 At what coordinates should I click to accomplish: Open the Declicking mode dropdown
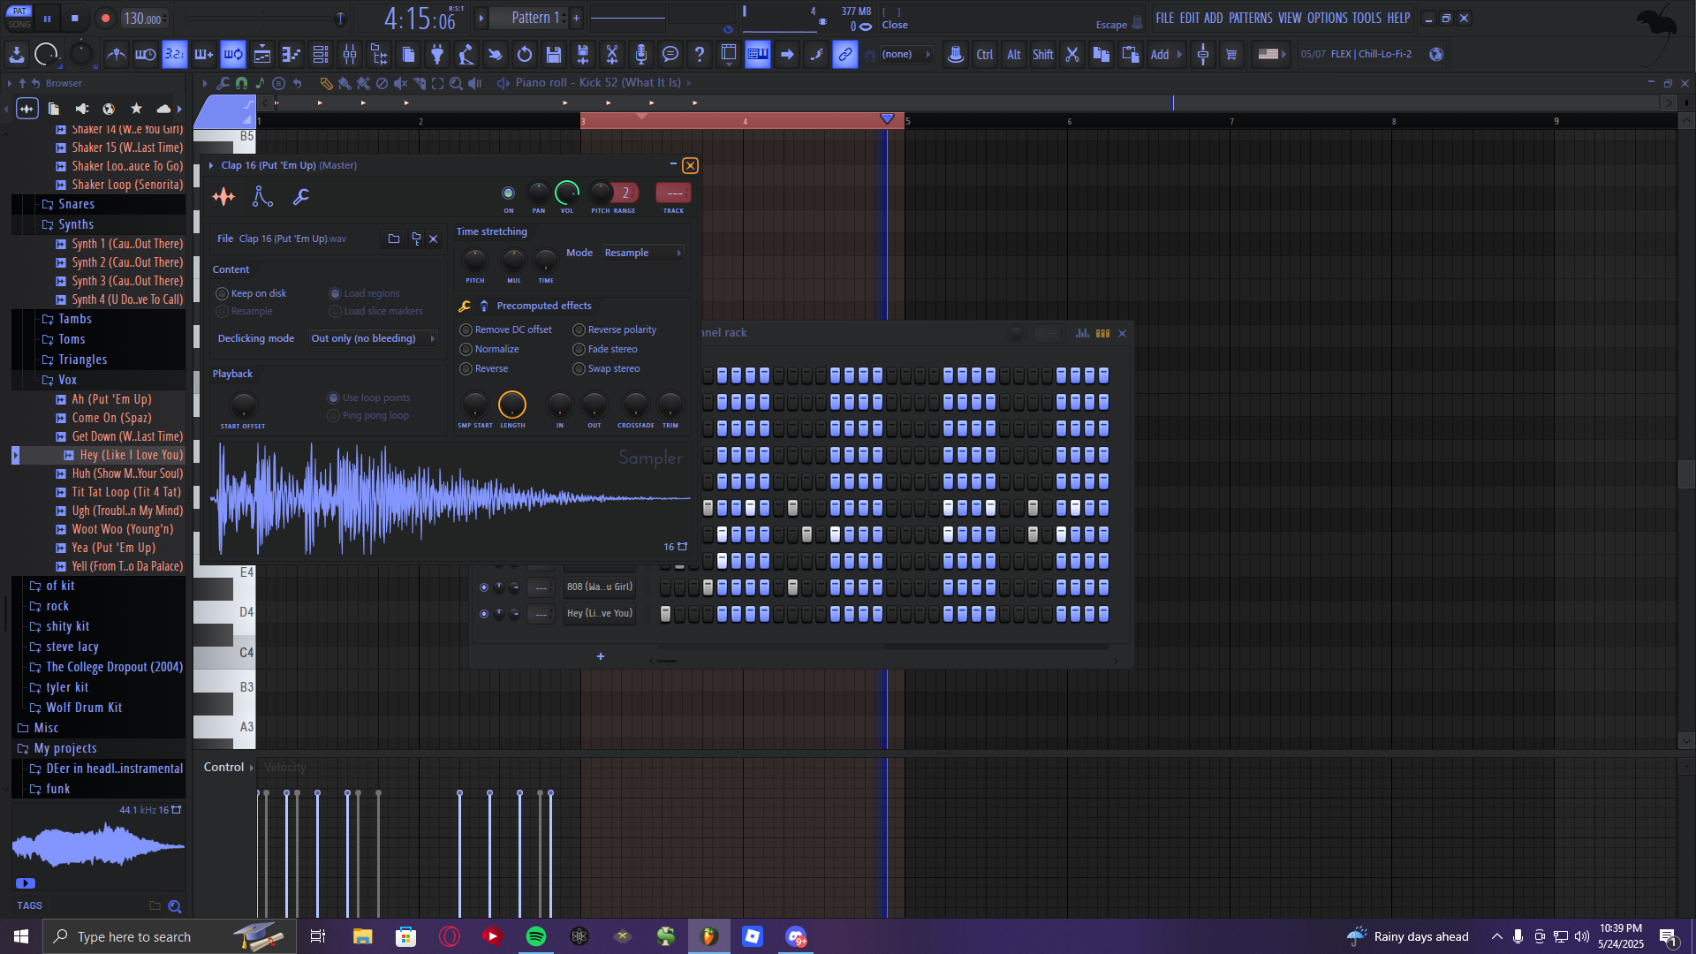[372, 338]
